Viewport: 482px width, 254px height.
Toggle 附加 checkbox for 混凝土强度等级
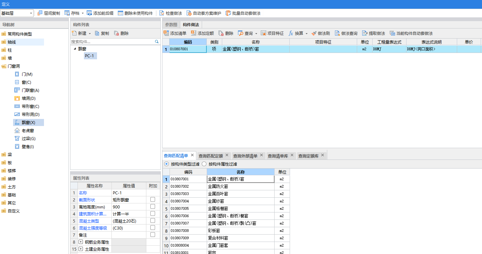153,228
